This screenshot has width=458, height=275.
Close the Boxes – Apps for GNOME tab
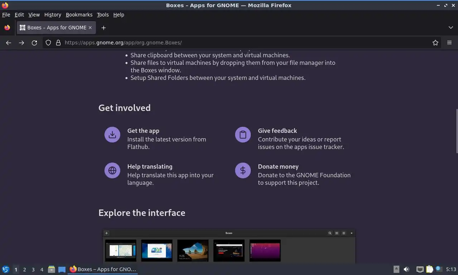90,28
